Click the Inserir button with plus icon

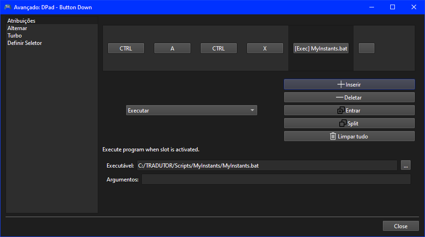349,84
